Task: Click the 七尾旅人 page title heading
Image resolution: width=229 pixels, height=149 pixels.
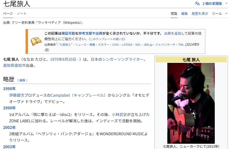Action: [17, 4]
